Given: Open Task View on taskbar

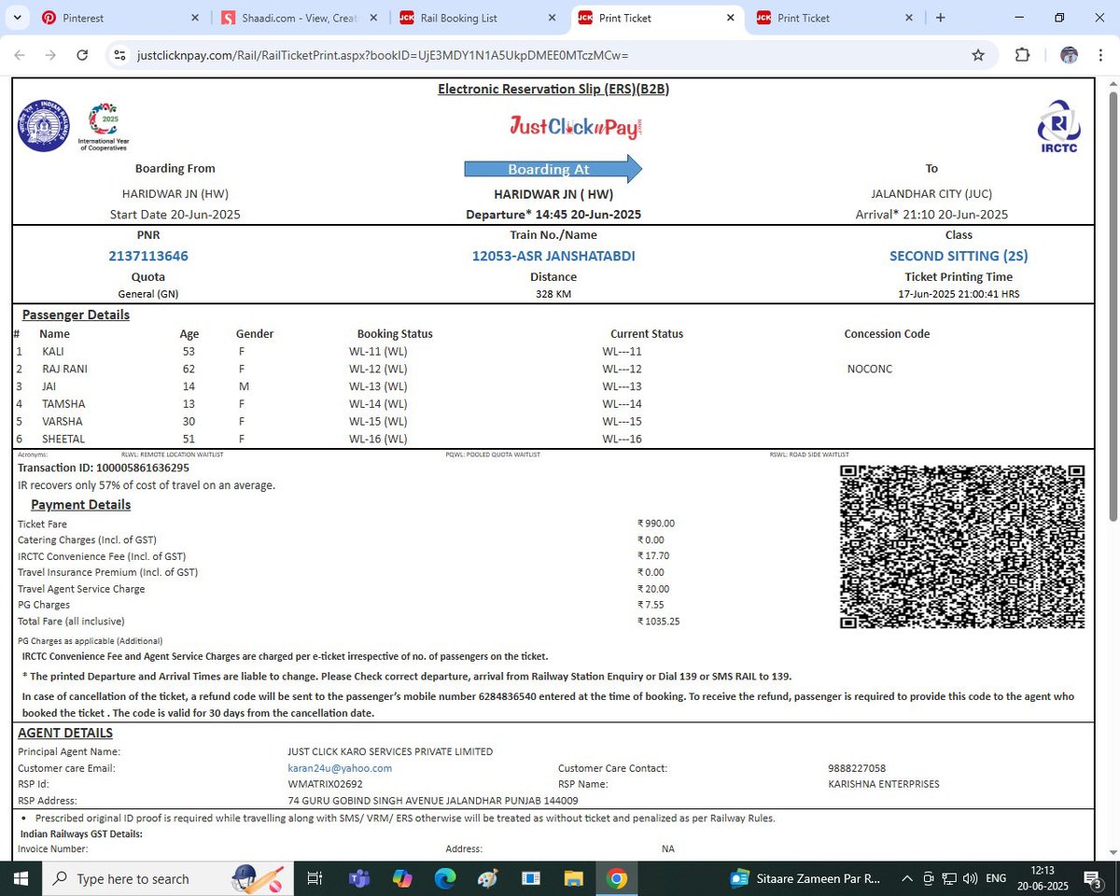Looking at the screenshot, I should tap(315, 878).
